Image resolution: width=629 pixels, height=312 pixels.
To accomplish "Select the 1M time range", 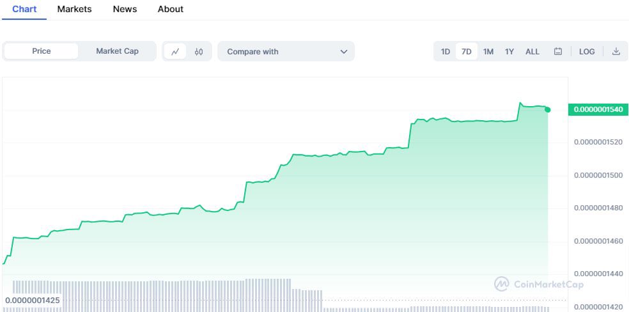I will 488,51.
